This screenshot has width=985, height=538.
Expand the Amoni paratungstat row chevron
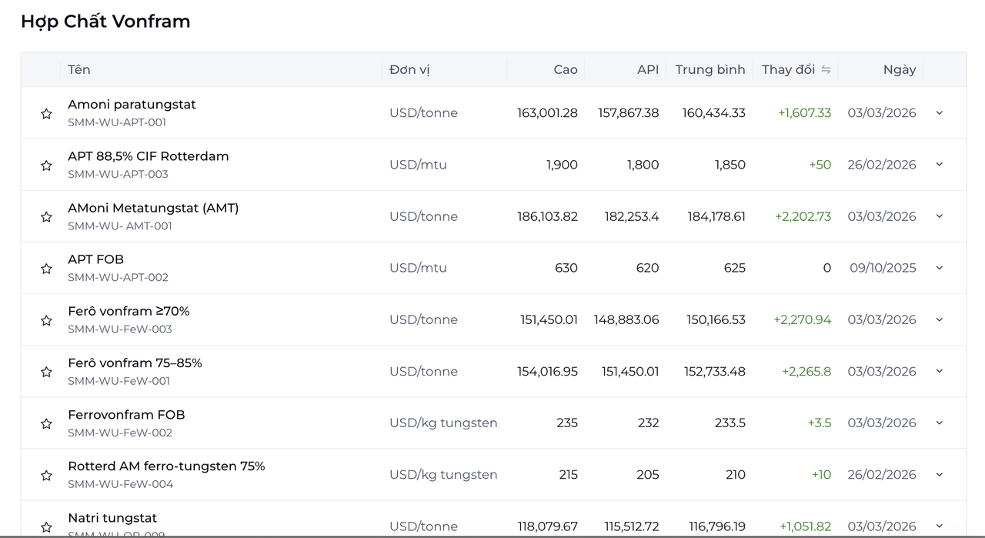pyautogui.click(x=940, y=112)
